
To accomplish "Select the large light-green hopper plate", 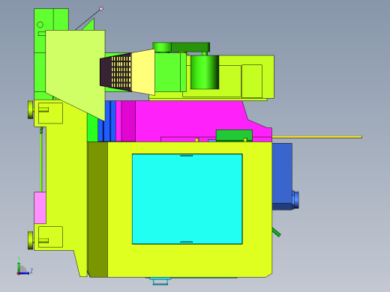I will [x=75, y=73].
